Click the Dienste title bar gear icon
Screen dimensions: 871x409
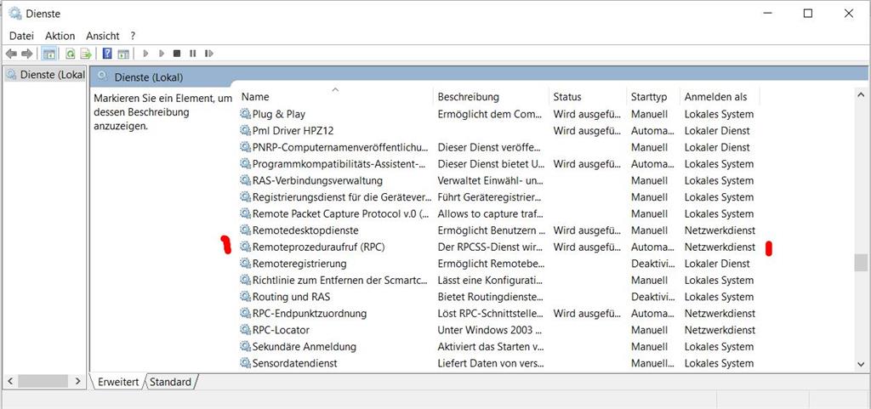[x=15, y=13]
